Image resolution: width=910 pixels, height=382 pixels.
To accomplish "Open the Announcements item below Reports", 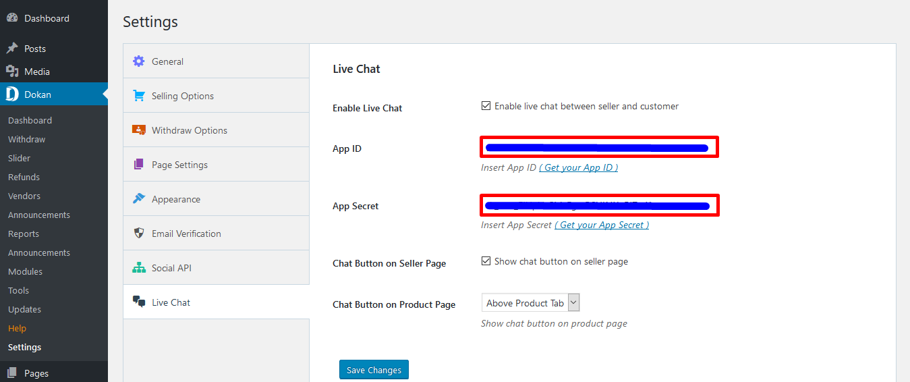I will click(x=39, y=252).
